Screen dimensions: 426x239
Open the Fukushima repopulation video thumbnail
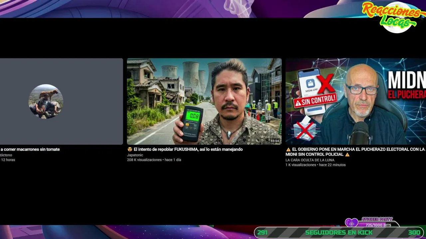(x=204, y=101)
